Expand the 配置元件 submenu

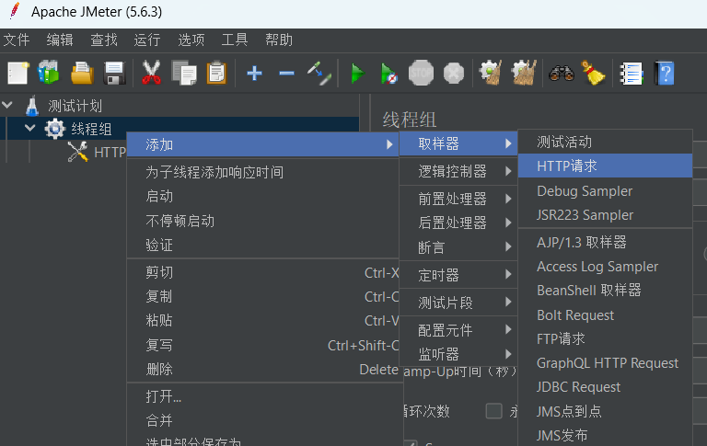(x=458, y=330)
